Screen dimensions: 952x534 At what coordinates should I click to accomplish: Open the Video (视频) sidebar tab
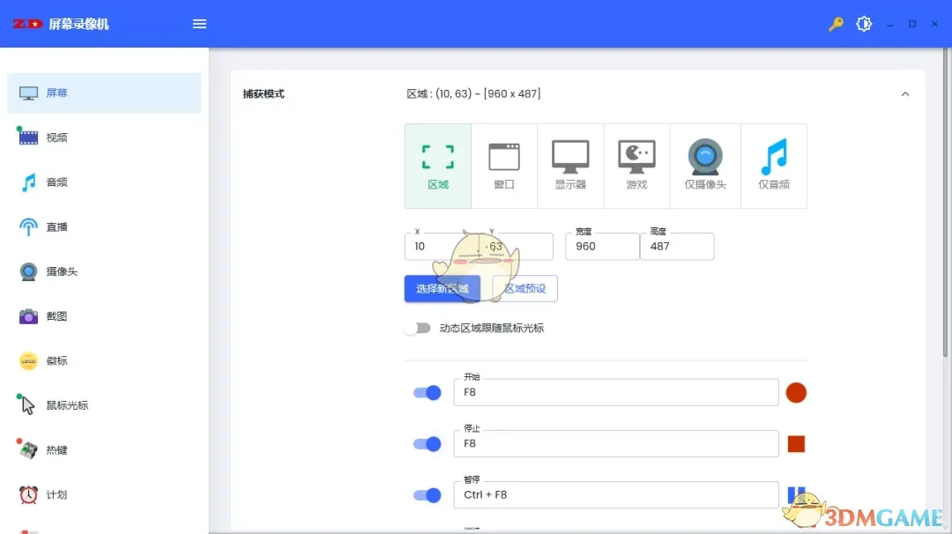pos(56,137)
